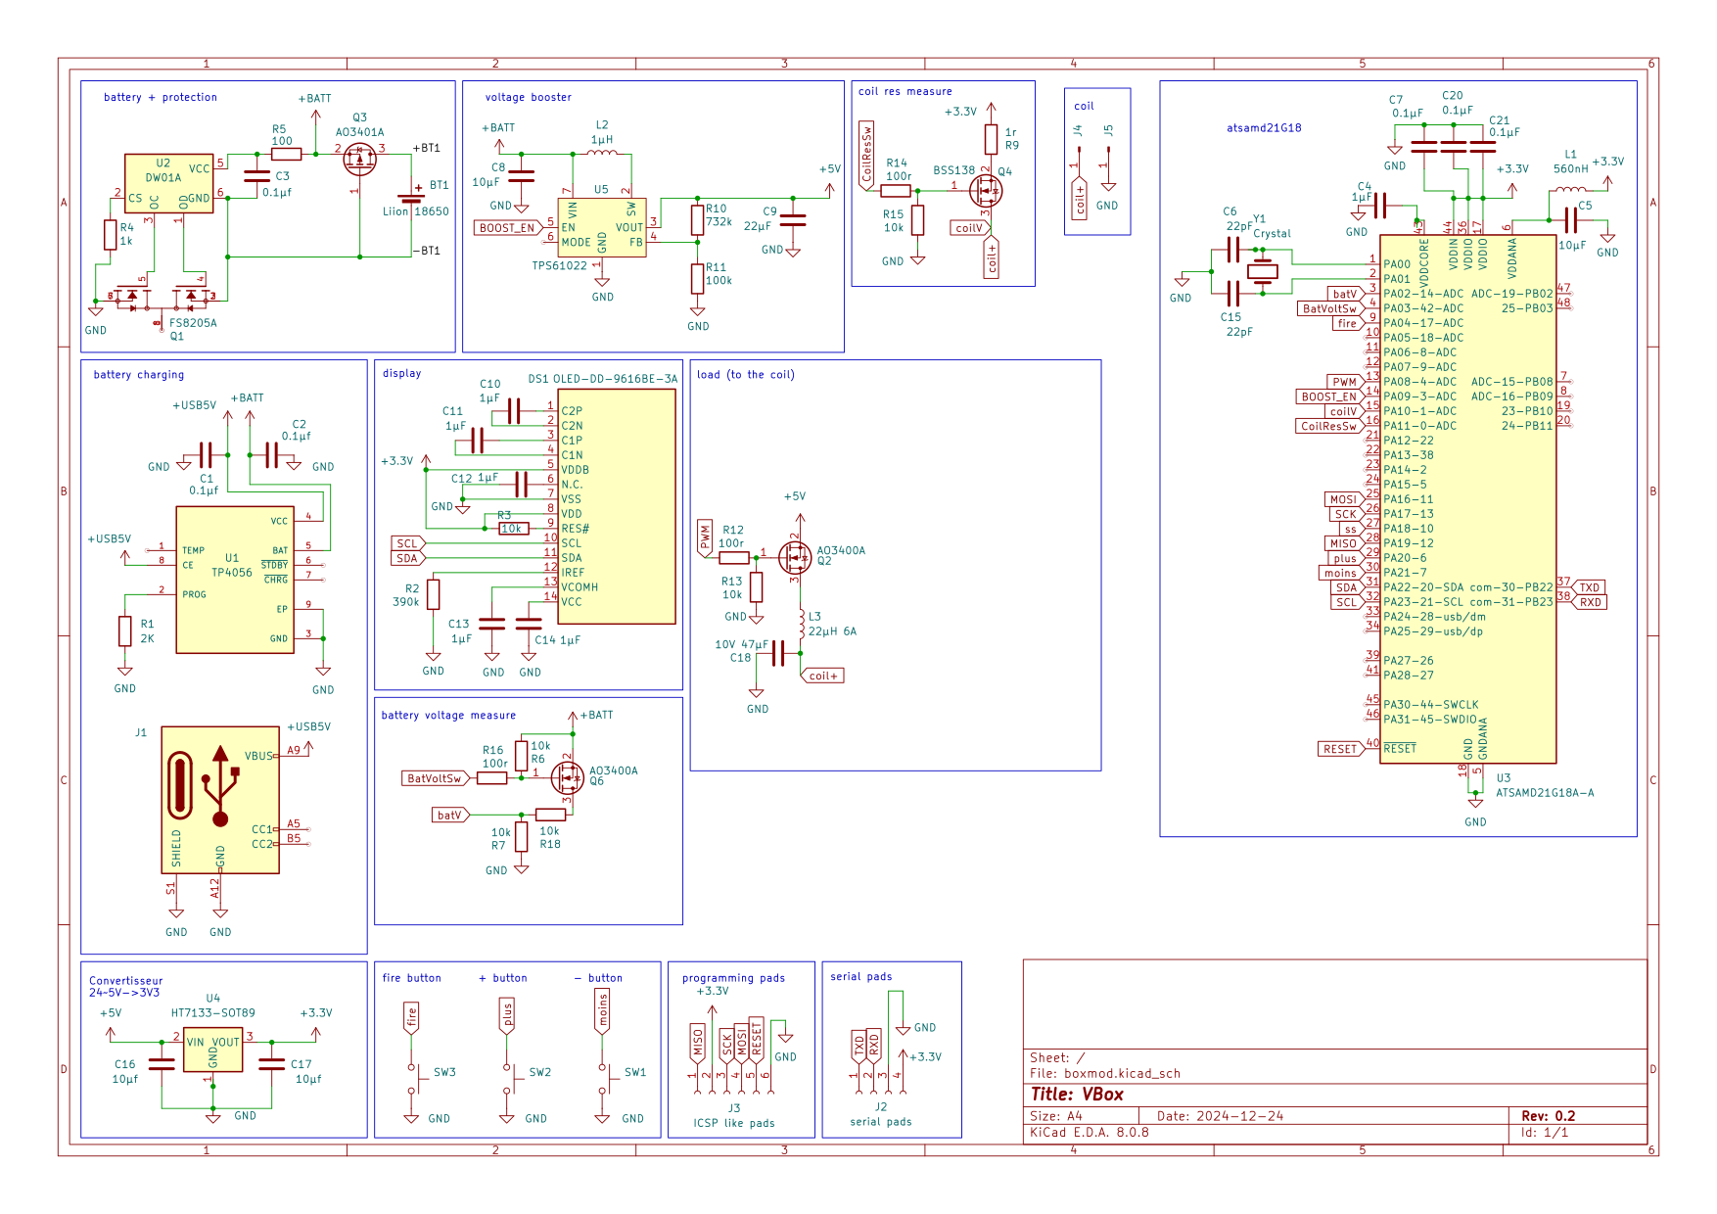Click the R4 1k resistor symbol
Viewport: 1717px width, 1214px height.
(110, 235)
